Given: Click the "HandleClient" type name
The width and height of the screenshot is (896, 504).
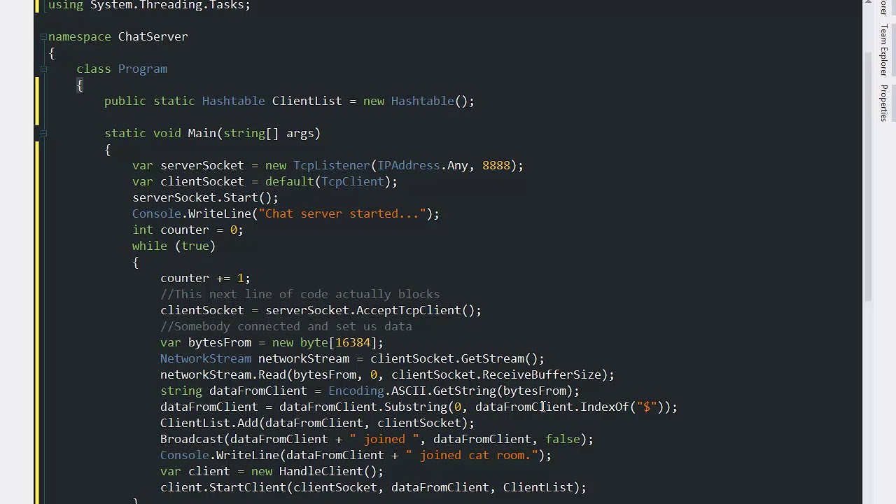Looking at the screenshot, I should (321, 471).
